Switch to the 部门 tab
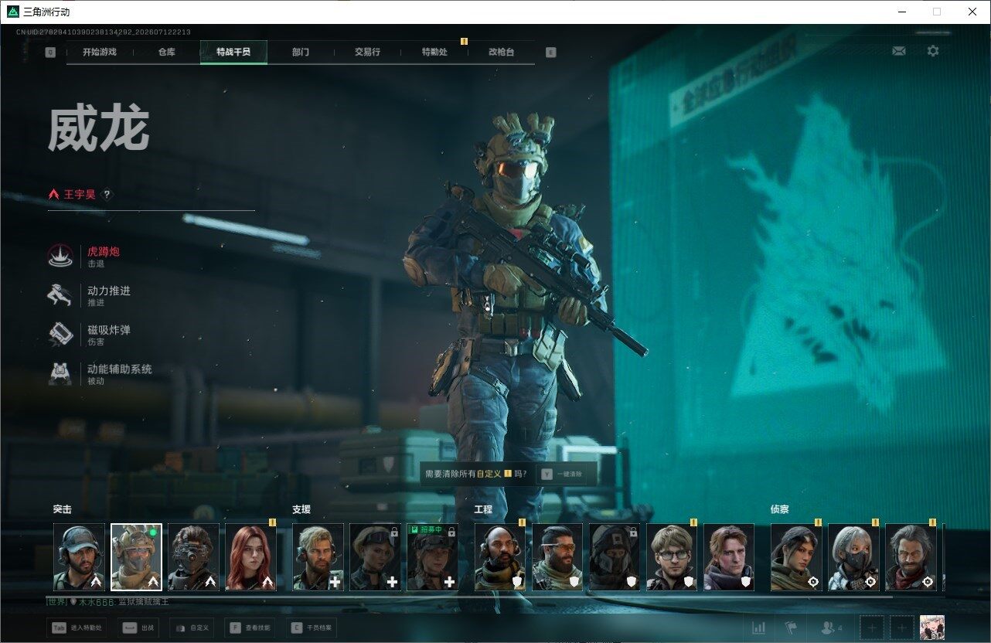 click(x=301, y=53)
